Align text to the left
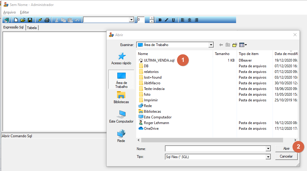Viewport: 307px width, 171px height. point(183,20)
